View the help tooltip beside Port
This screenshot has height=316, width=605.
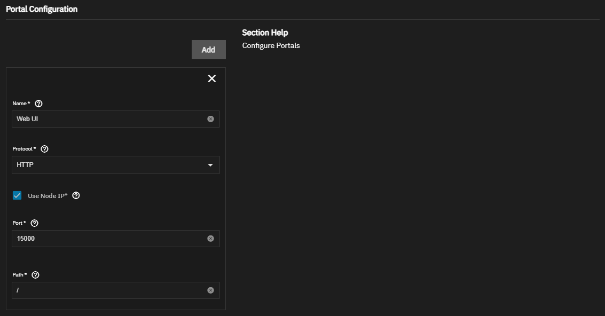pyautogui.click(x=35, y=223)
